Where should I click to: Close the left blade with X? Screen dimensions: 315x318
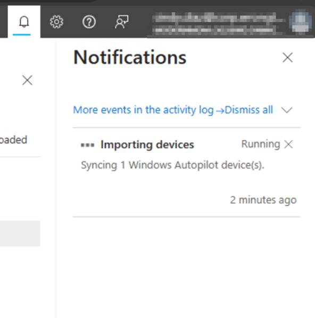click(x=27, y=80)
